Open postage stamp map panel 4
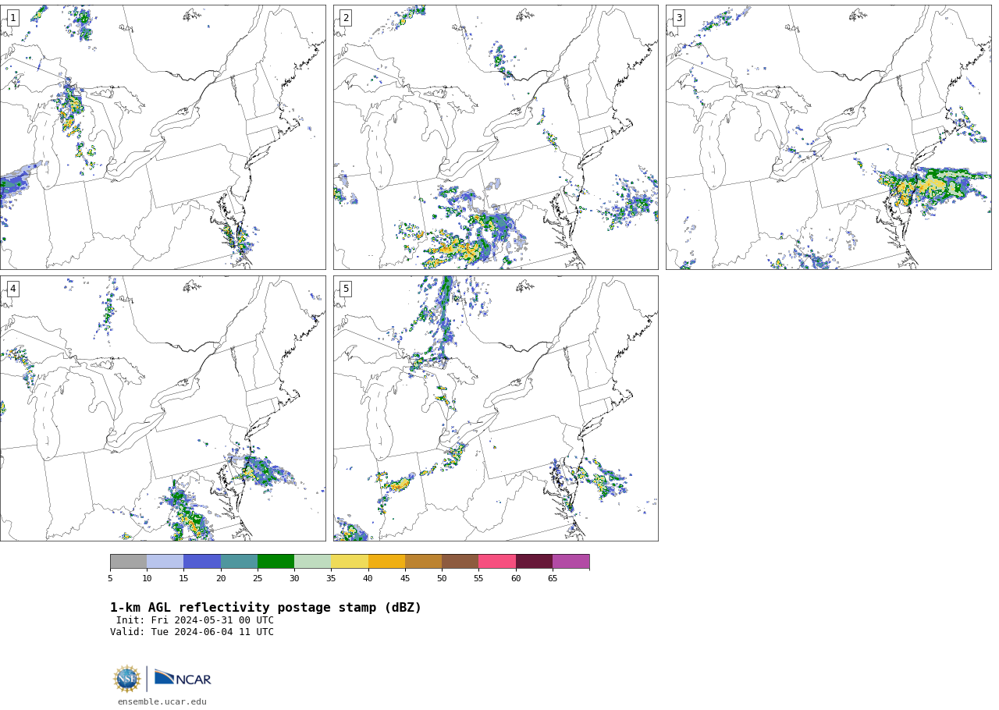Image resolution: width=999 pixels, height=710 pixels. click(163, 408)
